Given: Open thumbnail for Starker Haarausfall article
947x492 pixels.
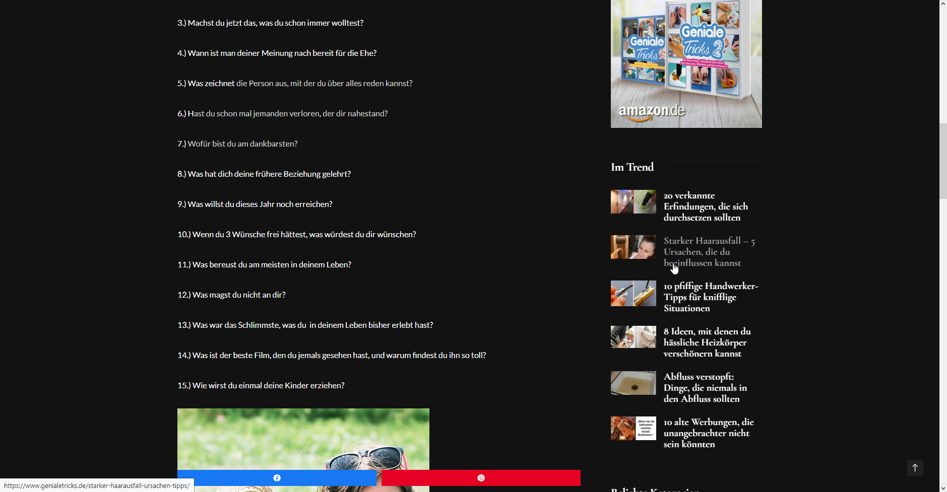Looking at the screenshot, I should [x=633, y=247].
